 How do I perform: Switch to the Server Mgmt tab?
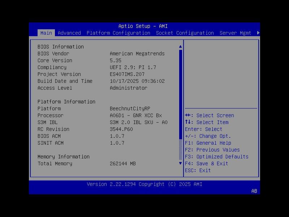coord(235,33)
